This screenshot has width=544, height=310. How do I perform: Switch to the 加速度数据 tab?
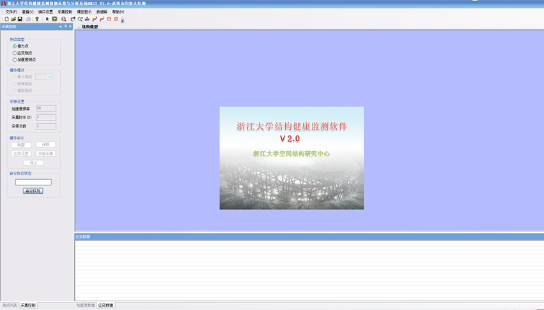click(x=86, y=305)
